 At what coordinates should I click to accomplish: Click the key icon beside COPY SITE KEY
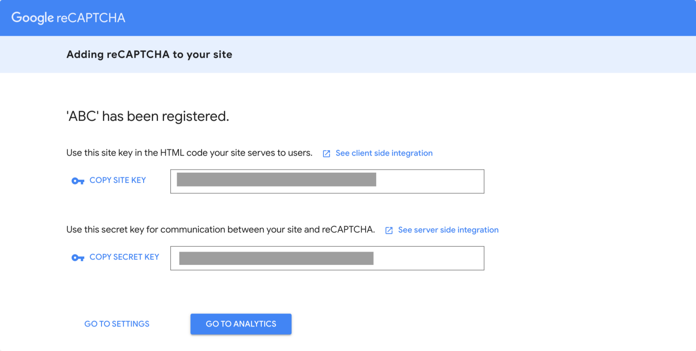coord(77,180)
